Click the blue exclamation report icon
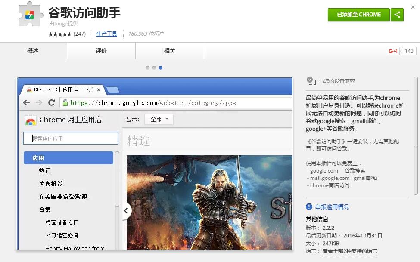Screen dimensions: 420x262 tap(309, 207)
